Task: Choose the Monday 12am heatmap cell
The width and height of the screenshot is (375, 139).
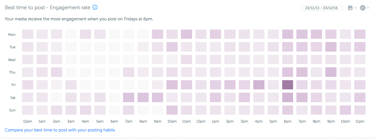Action: [28, 34]
